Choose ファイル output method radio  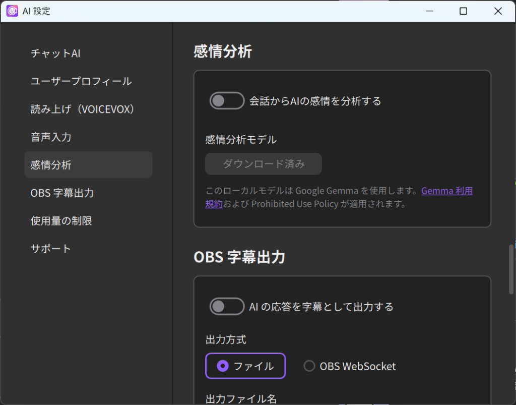click(245, 366)
